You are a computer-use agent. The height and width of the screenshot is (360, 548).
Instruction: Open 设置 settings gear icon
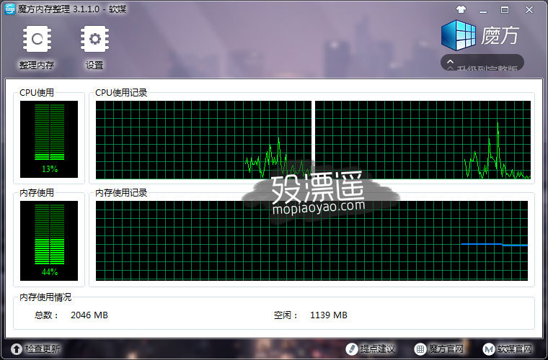point(94,39)
